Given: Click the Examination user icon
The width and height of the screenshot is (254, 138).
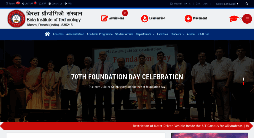Looking at the screenshot, I should coord(144,18).
